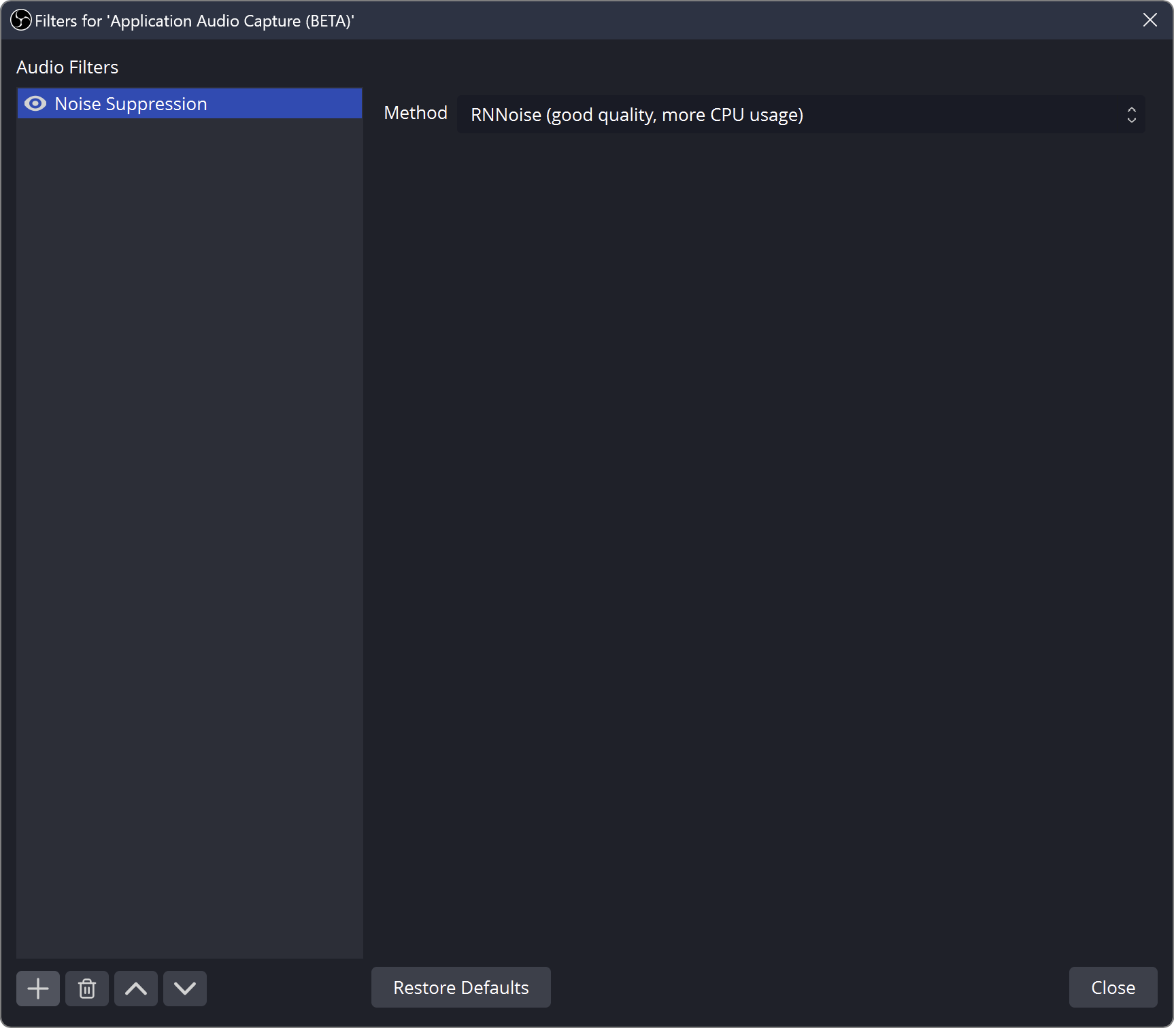Image resolution: width=1174 pixels, height=1028 pixels.
Task: Click the OBS logo in title bar
Action: 21,20
